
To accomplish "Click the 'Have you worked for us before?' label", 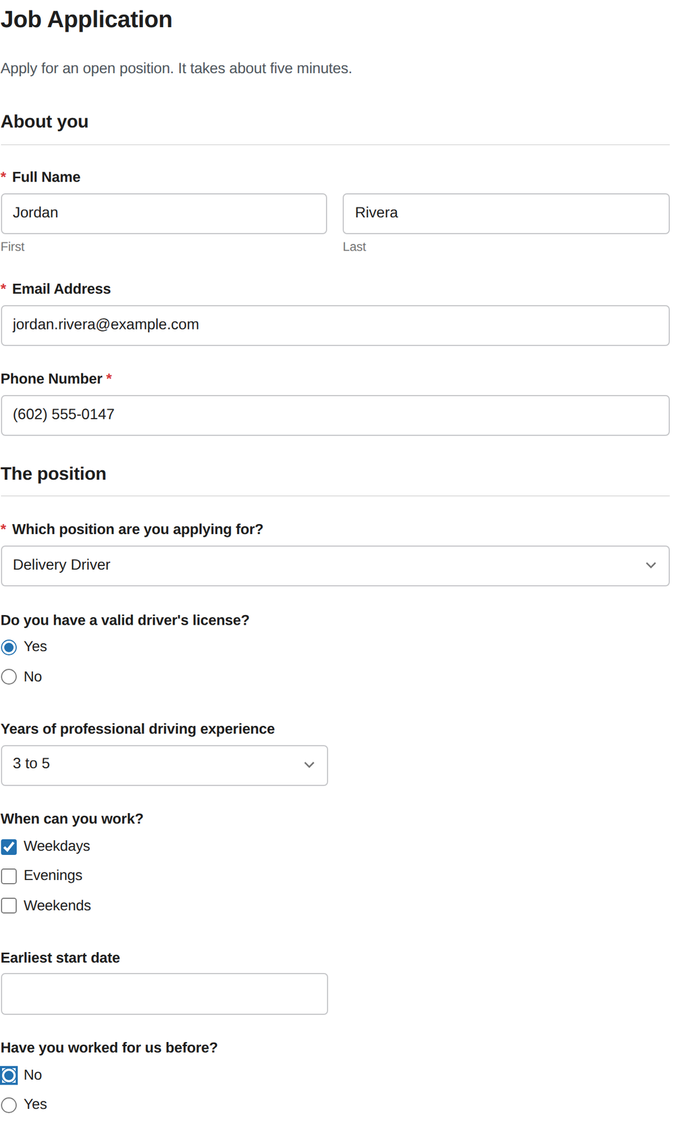I will coord(109,1047).
